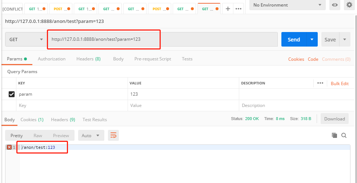Open the Bulk Edit link
This screenshot has width=357, height=183.
pyautogui.click(x=340, y=84)
